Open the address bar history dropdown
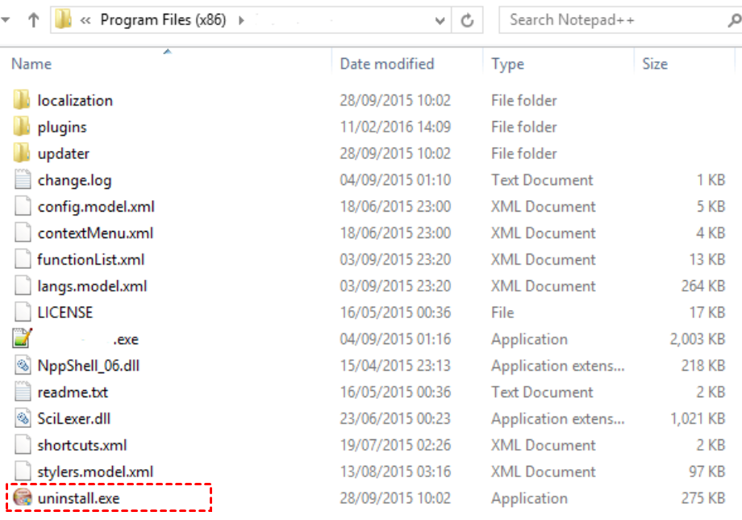 (440, 21)
